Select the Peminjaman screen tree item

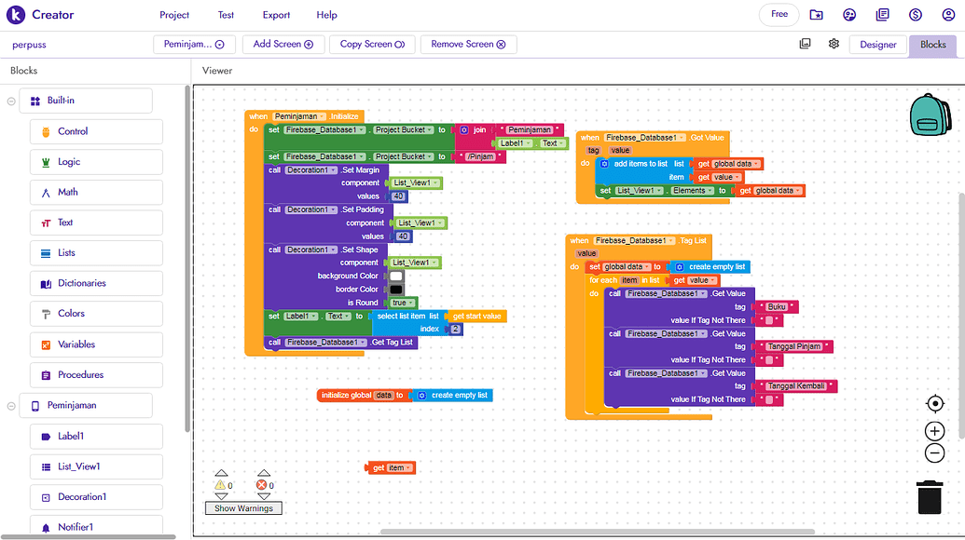tap(86, 406)
